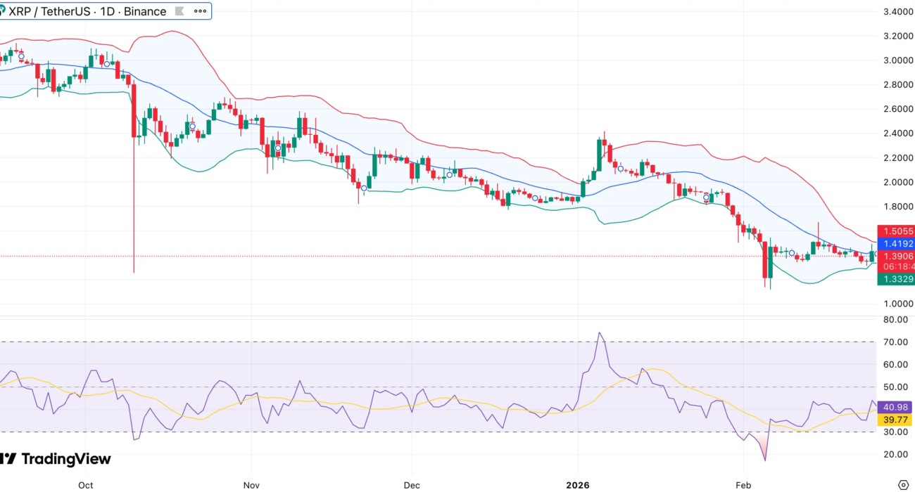Click the Nov label on time axis

pyautogui.click(x=251, y=485)
